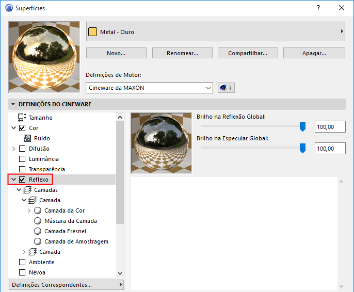Expand the collapsed Camada node above Ambiente
Screen dimensions: 354x292
pos(24,252)
